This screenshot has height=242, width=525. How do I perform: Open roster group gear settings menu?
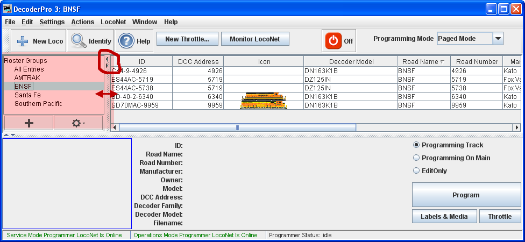click(x=78, y=123)
